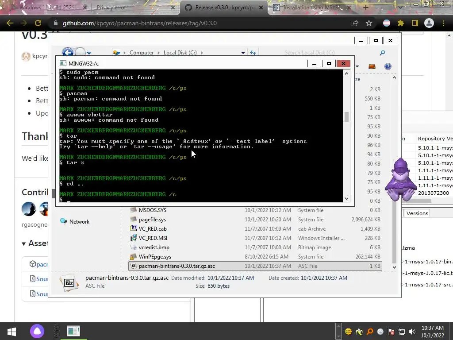
Task: Click the Chrome address bar URL
Action: [x=139, y=23]
